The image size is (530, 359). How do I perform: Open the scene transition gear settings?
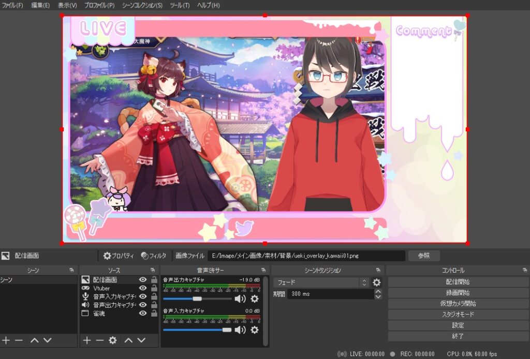[376, 282]
